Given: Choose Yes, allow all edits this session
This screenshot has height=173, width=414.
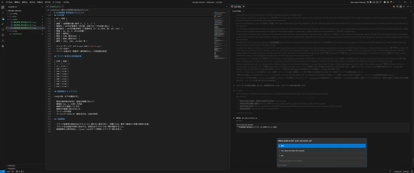Looking at the screenshot, I should [322, 151].
